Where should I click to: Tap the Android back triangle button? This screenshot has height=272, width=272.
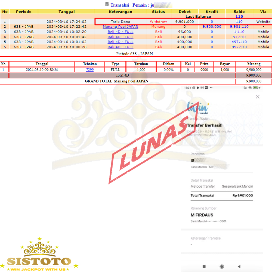[239, 267]
